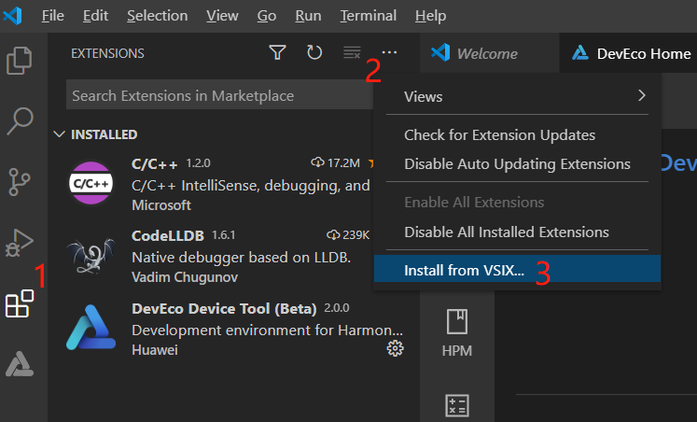Screen dimensions: 697x422
Task: Refresh the extensions list
Action: pyautogui.click(x=314, y=53)
